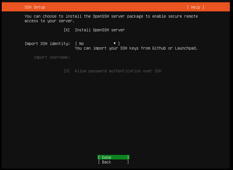
Task: Toggle Allow password authentication over SSH
Action: (67, 71)
